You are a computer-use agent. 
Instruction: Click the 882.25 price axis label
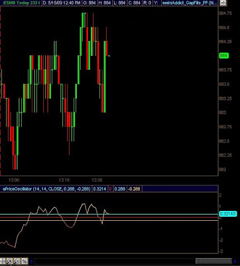[225, 156]
